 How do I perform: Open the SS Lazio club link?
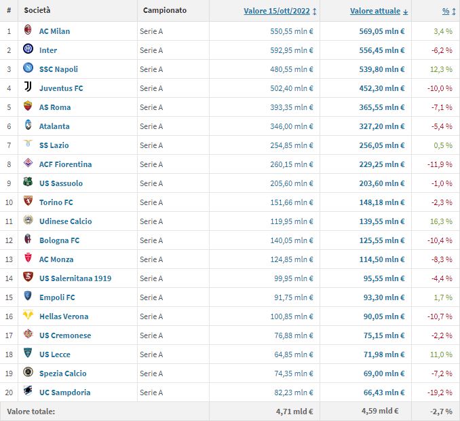pyautogui.click(x=54, y=145)
